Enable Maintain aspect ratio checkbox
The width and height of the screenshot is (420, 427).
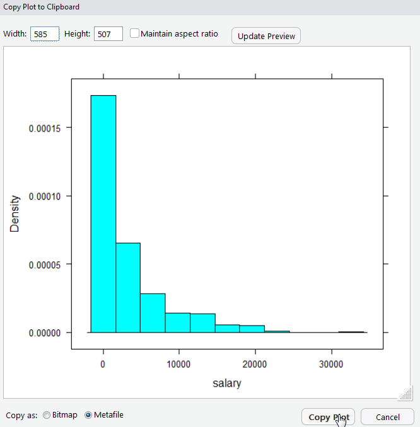point(135,33)
